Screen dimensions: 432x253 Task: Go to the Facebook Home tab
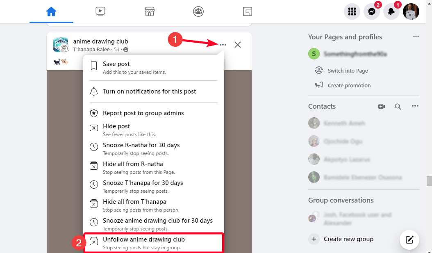(51, 11)
